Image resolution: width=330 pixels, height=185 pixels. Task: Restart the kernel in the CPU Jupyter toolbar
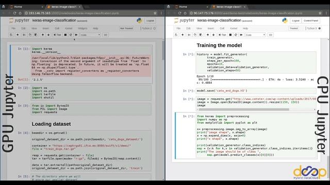pyautogui.click(x=236, y=35)
